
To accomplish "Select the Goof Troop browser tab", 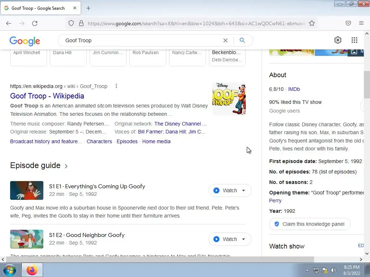I will [x=40, y=8].
